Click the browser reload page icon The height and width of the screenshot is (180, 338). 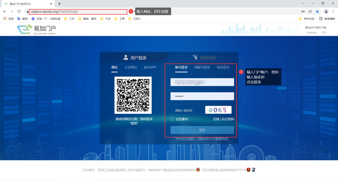point(19,12)
